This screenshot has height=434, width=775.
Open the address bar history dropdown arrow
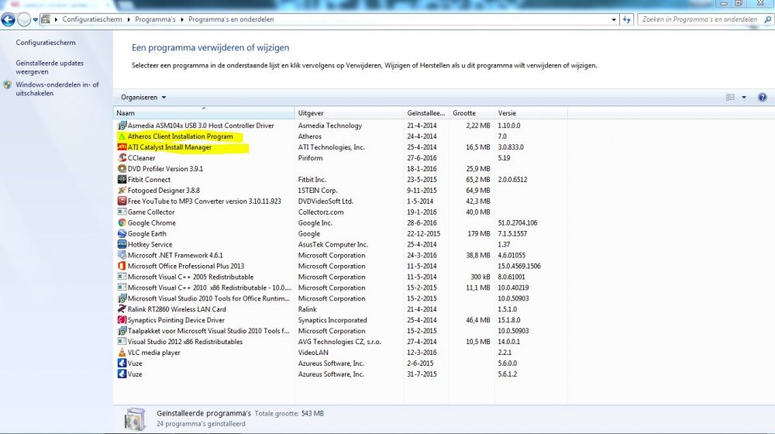(x=612, y=19)
